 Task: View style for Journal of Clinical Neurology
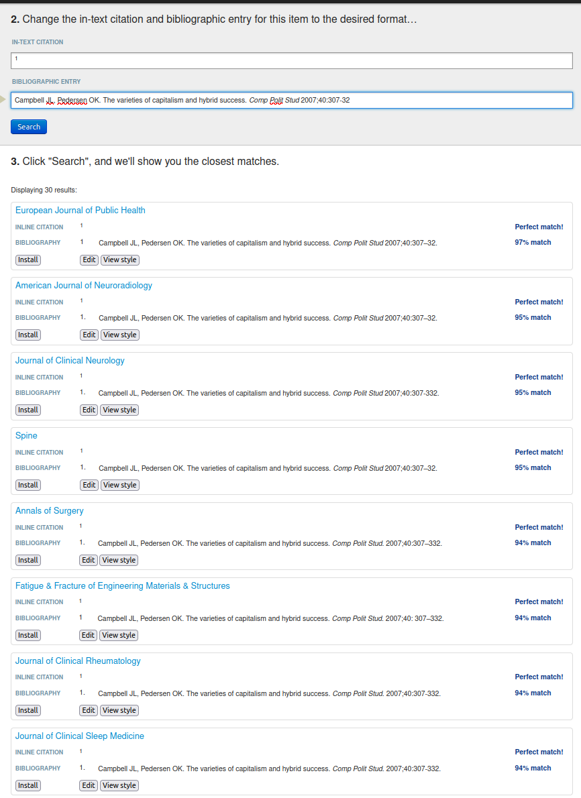[x=119, y=410]
